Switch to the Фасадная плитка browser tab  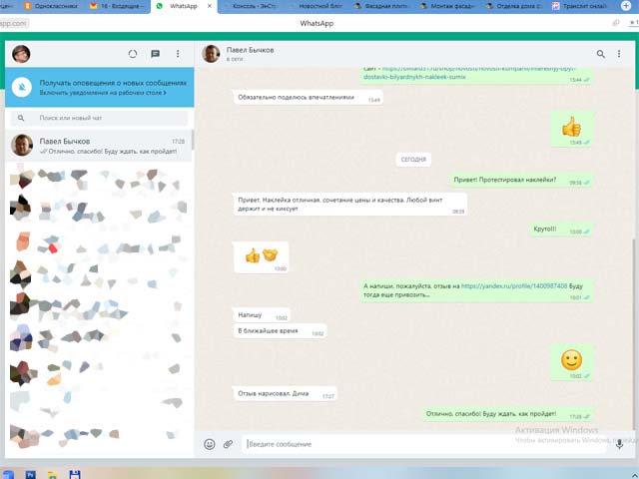pyautogui.click(x=382, y=6)
